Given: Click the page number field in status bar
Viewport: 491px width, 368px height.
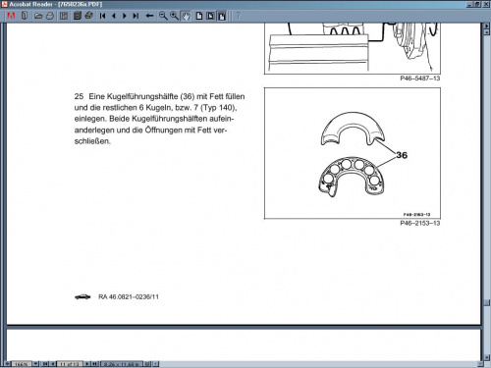Looking at the screenshot, I should pos(70,364).
